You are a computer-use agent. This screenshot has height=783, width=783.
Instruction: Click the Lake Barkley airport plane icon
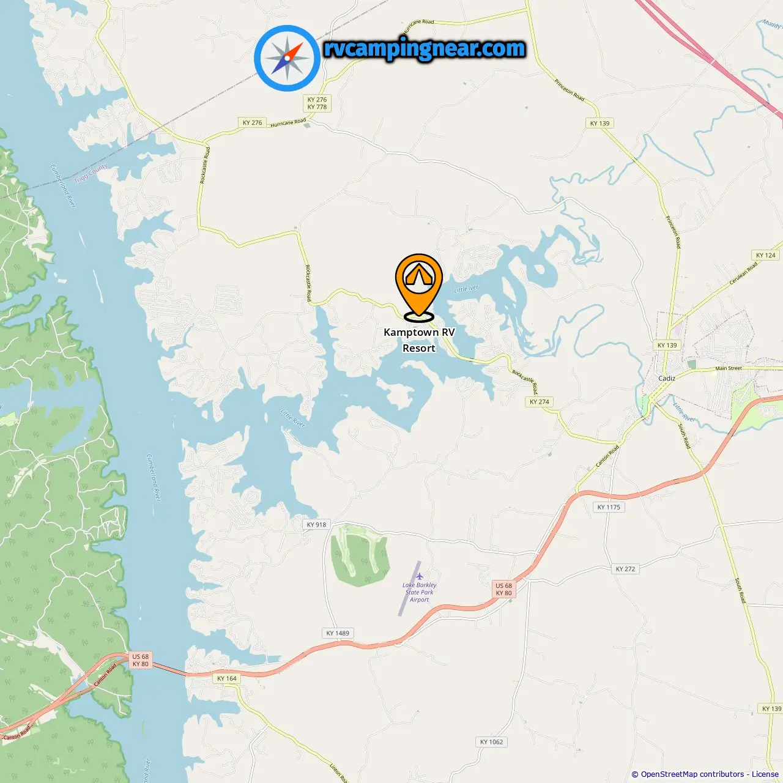pyautogui.click(x=420, y=576)
